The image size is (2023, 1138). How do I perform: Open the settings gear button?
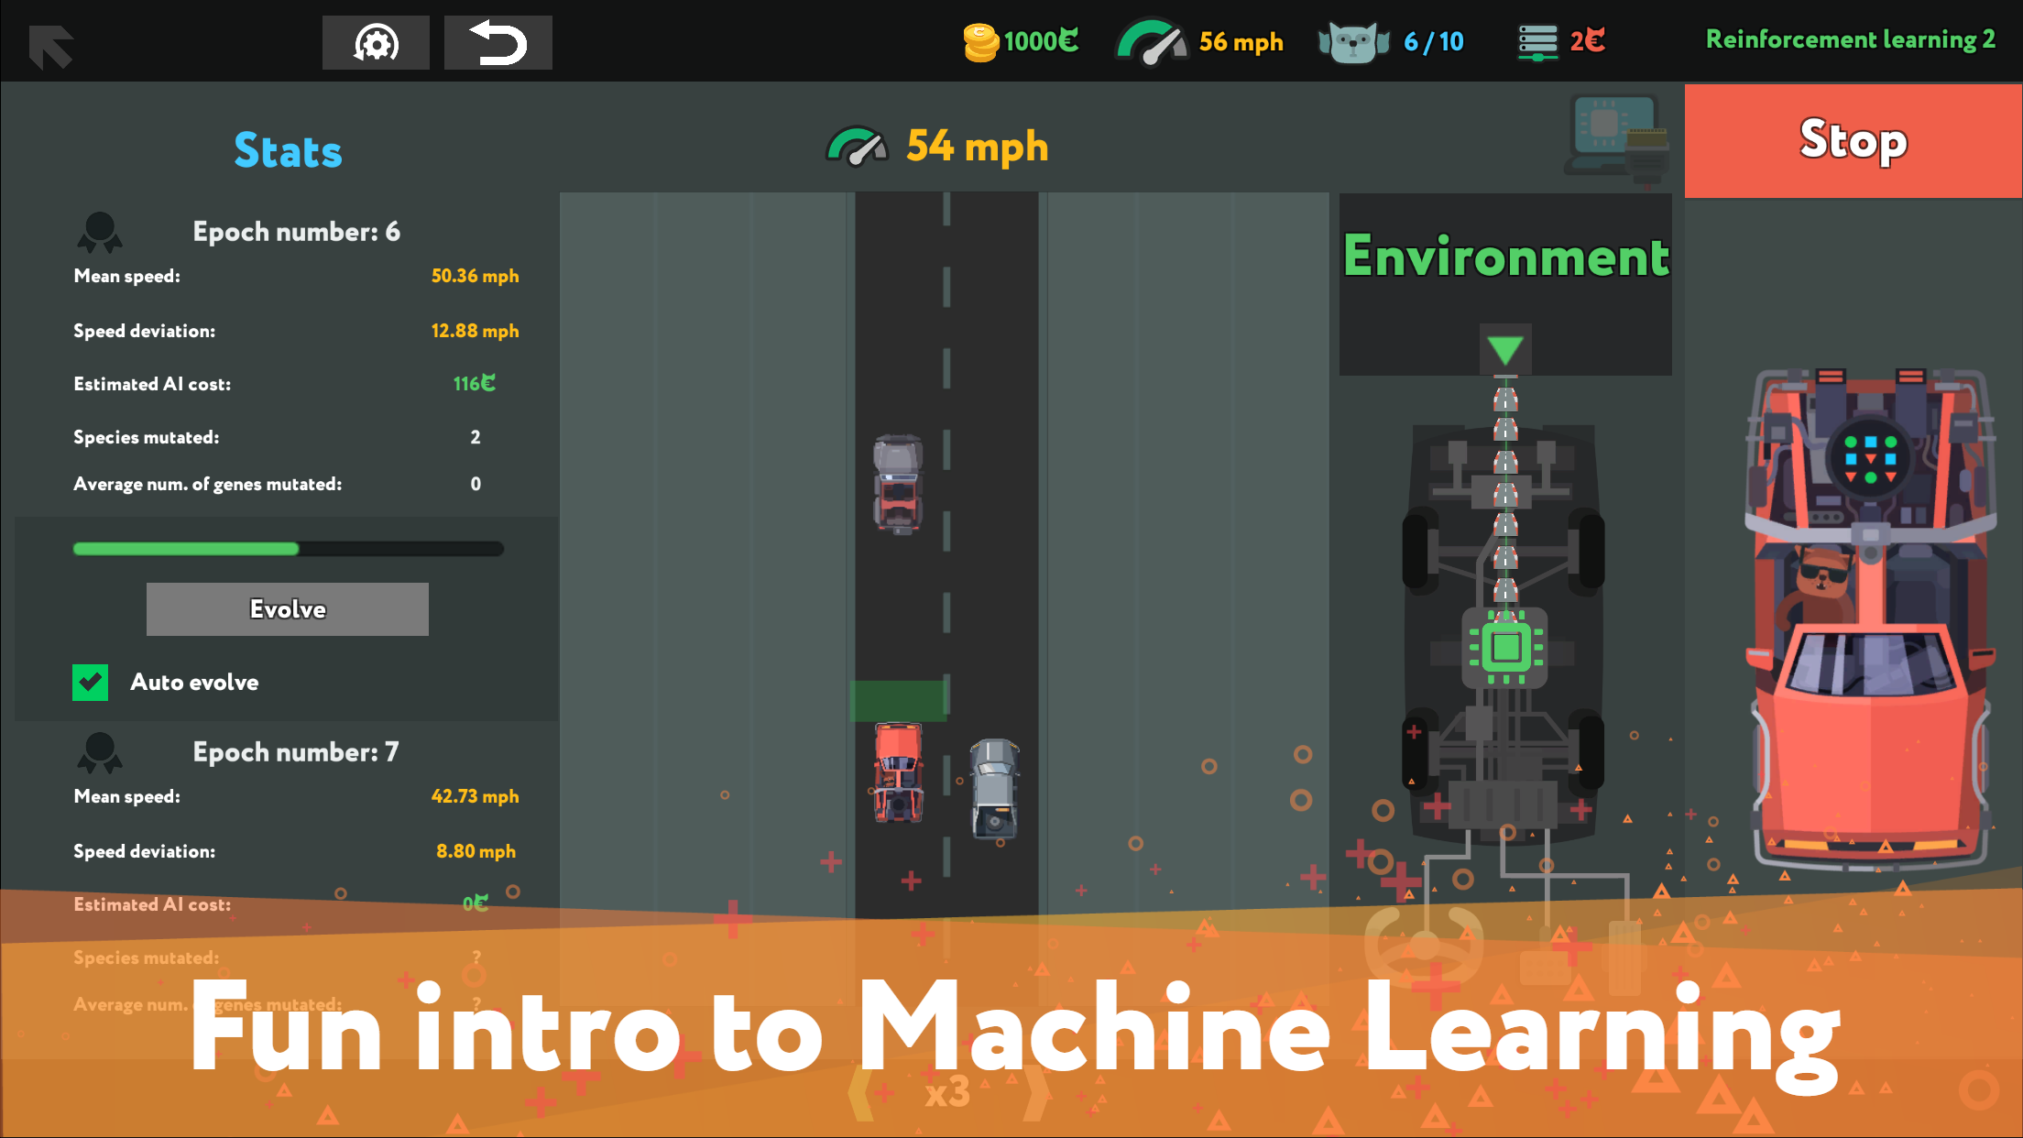pyautogui.click(x=376, y=43)
